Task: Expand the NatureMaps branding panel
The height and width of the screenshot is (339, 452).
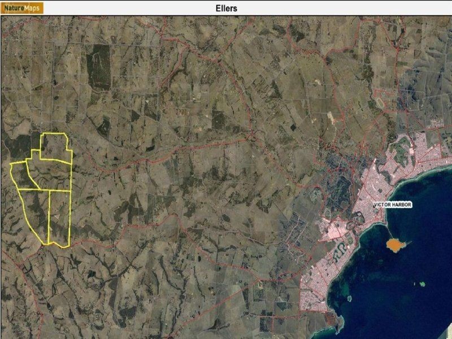Action: point(23,8)
